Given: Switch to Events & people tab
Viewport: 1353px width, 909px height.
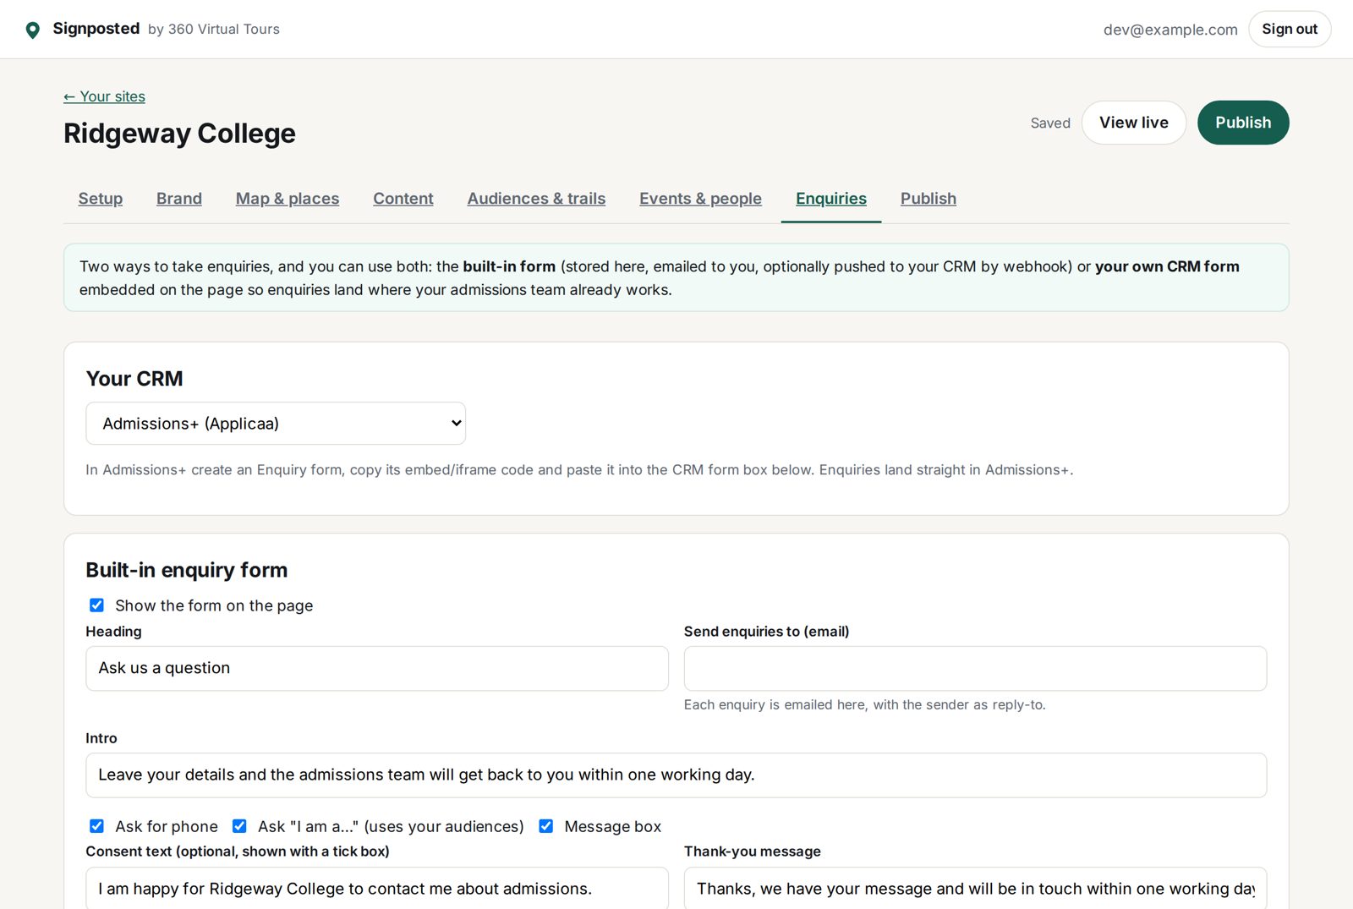Looking at the screenshot, I should coord(700,199).
